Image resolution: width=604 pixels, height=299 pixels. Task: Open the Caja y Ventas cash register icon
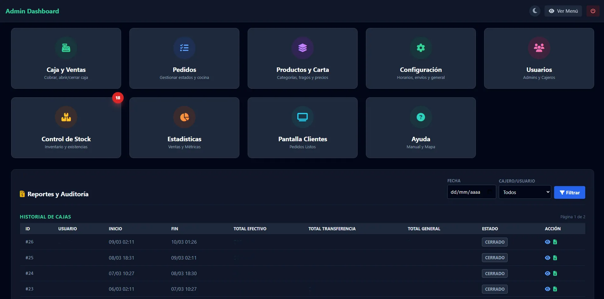[66, 48]
